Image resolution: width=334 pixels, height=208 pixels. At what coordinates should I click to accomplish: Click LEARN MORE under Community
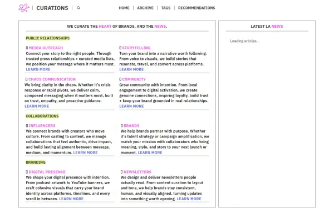pyautogui.click(x=131, y=106)
